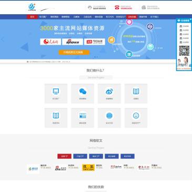Click the yellow circle icon on banner ring

click(x=112, y=40)
